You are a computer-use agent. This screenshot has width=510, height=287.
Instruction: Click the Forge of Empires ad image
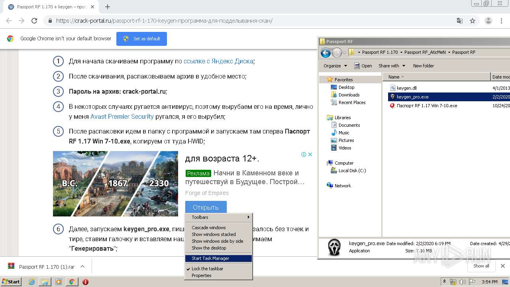pos(116,184)
